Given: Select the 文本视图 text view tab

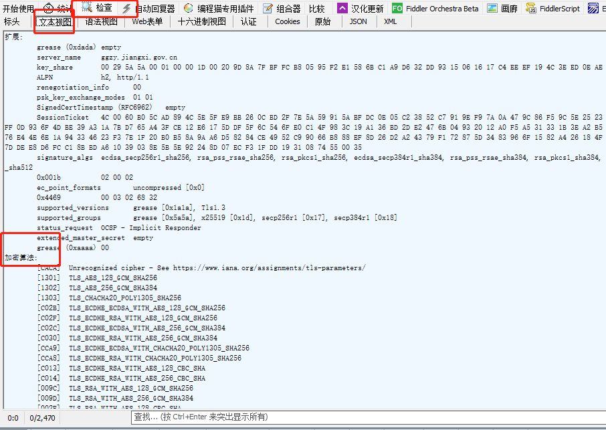Looking at the screenshot, I should (56, 22).
